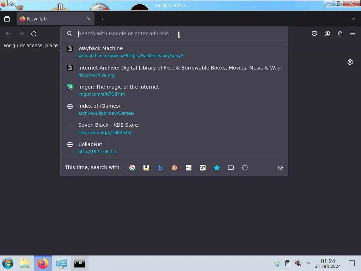Search open Tabs with the tab icon
This screenshot has height=271, width=361.
[x=231, y=168]
